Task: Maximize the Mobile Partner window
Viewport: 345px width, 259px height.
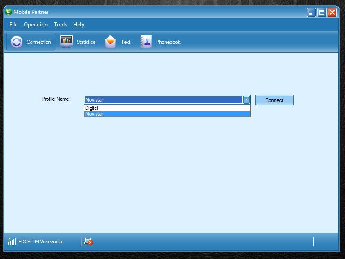Action: pyautogui.click(x=322, y=13)
